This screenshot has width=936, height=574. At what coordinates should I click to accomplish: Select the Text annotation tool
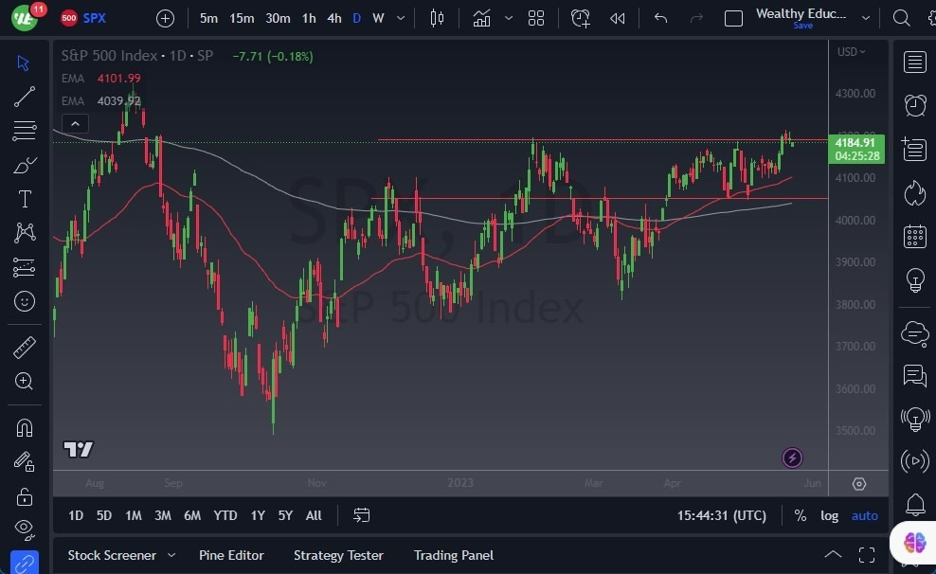click(24, 199)
